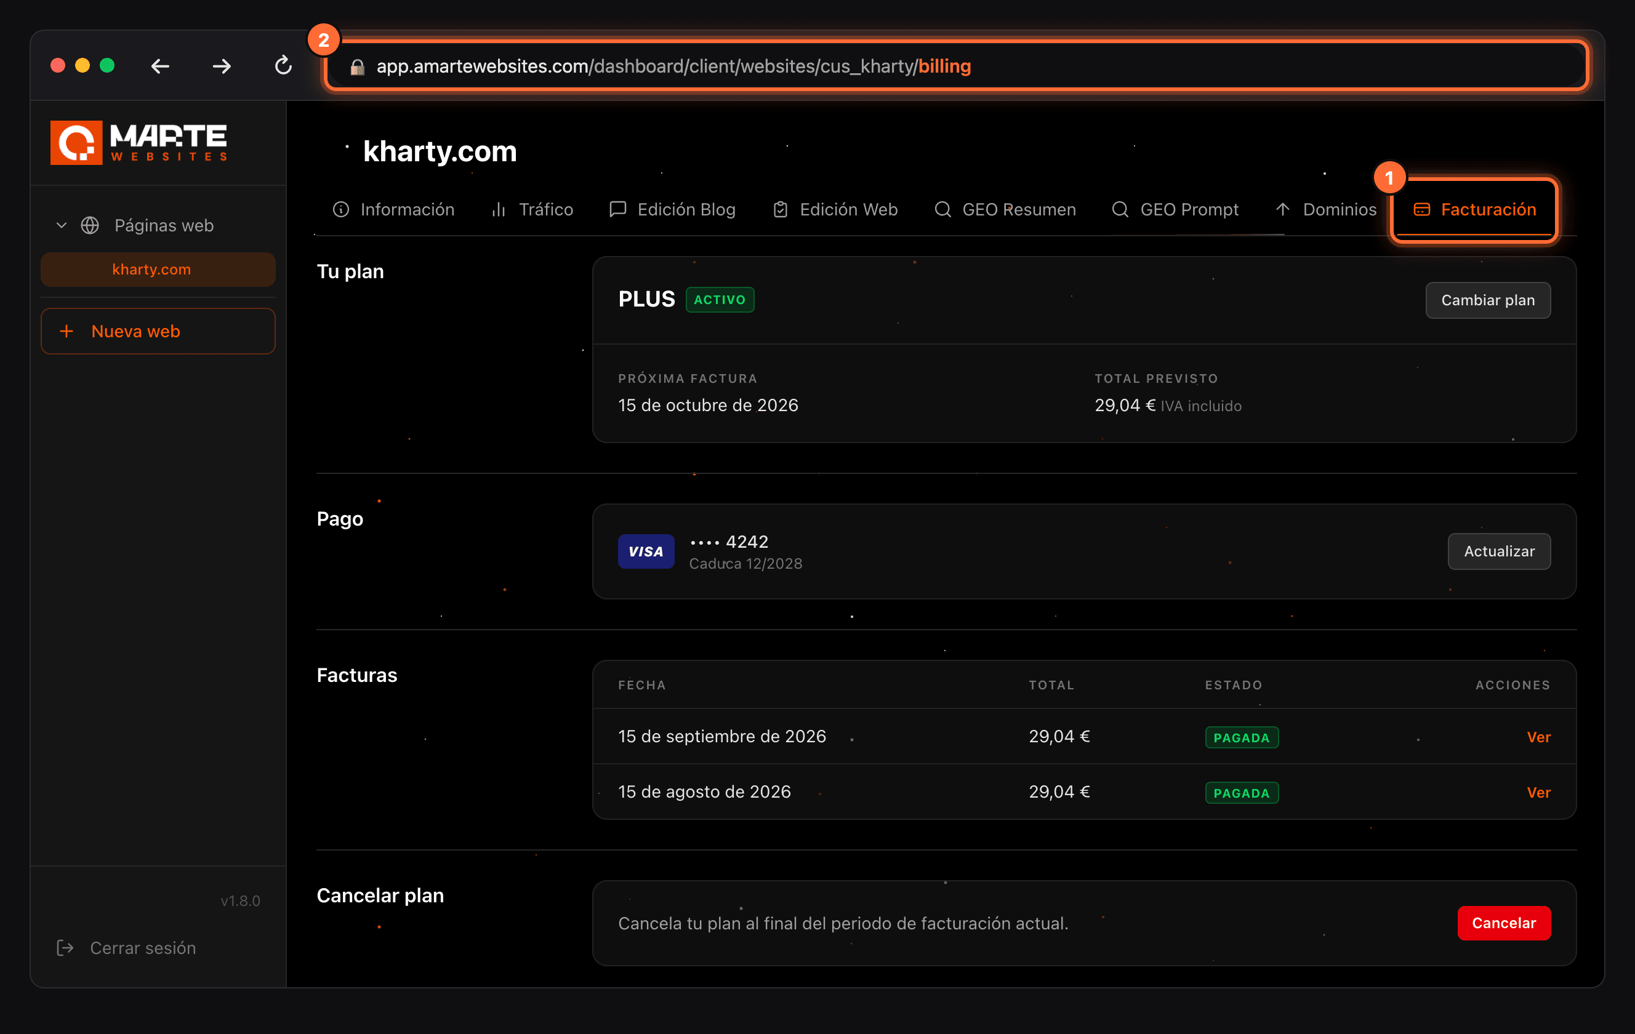This screenshot has height=1034, width=1635.
Task: Go to the Dominios tab
Action: [x=1326, y=209]
